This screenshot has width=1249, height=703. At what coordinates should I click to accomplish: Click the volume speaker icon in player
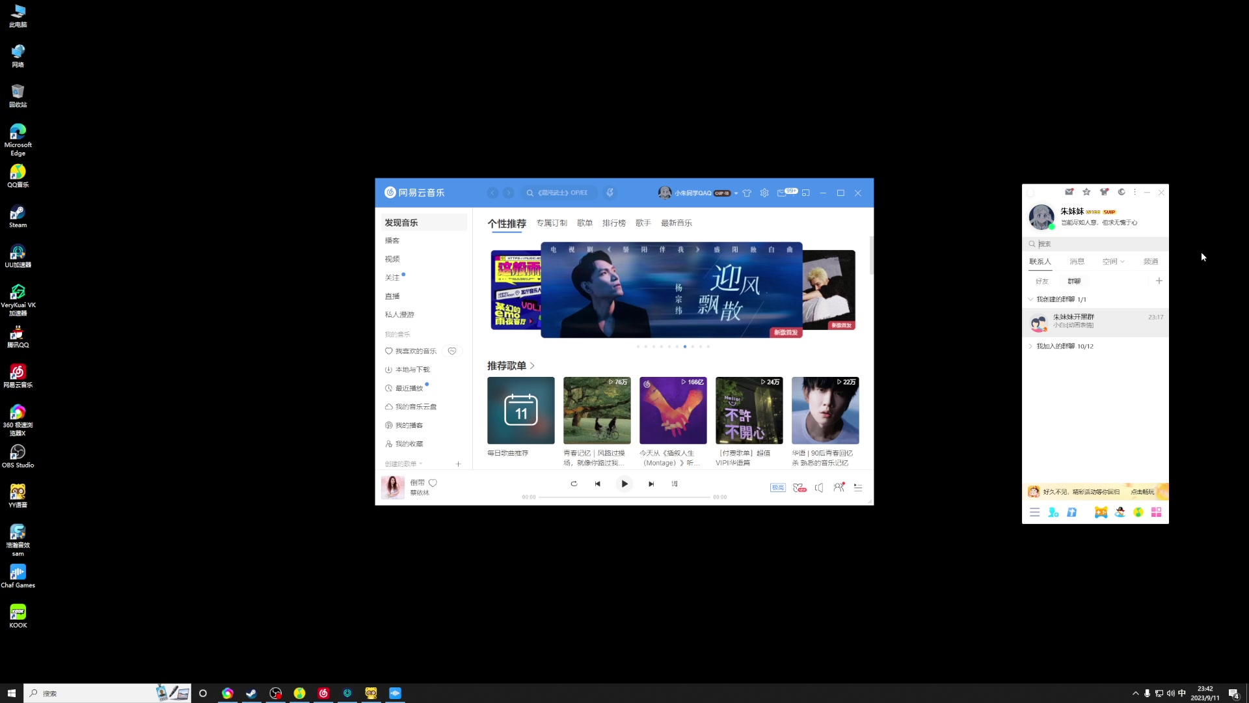point(819,488)
